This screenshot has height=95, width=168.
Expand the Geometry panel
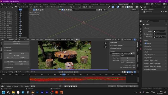[x=8, y=47]
